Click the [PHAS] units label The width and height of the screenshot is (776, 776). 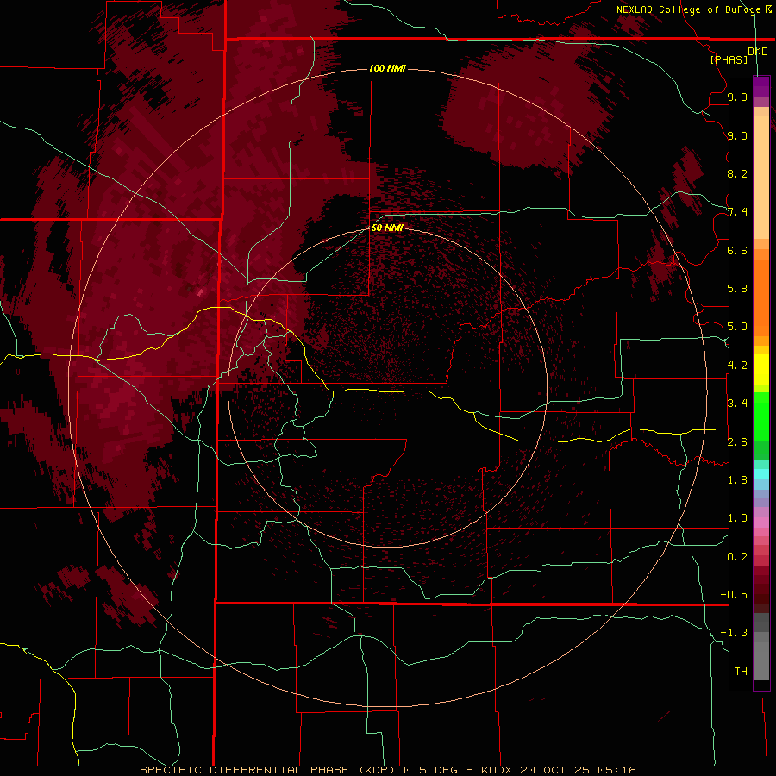coord(729,59)
